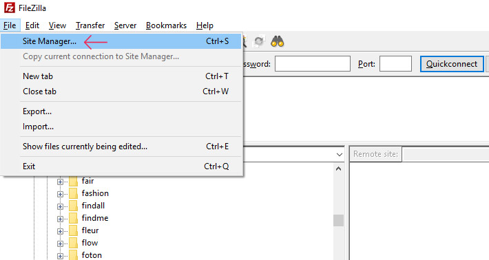Open the Edit menu
The image size is (489, 260).
(32, 25)
